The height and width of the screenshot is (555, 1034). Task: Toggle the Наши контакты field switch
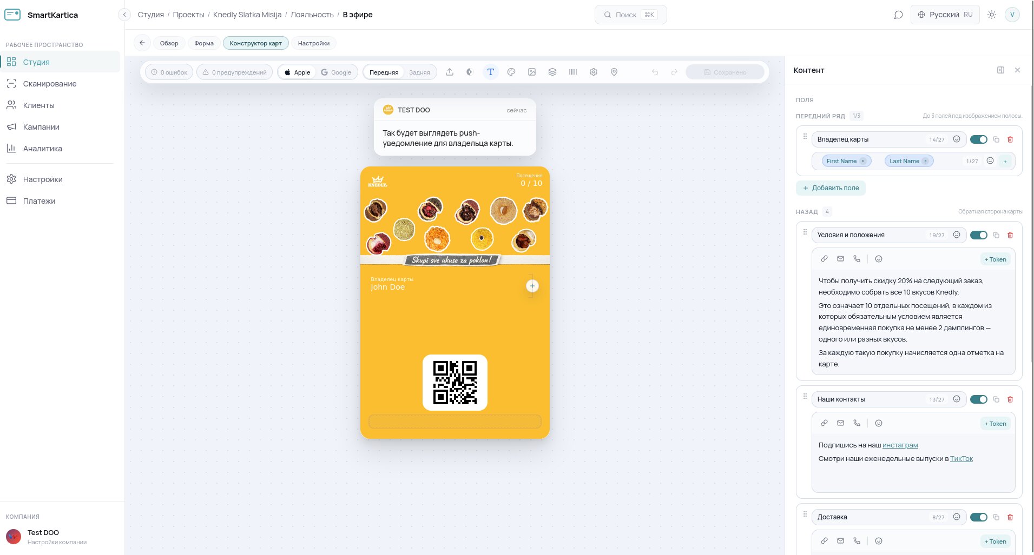(x=979, y=399)
